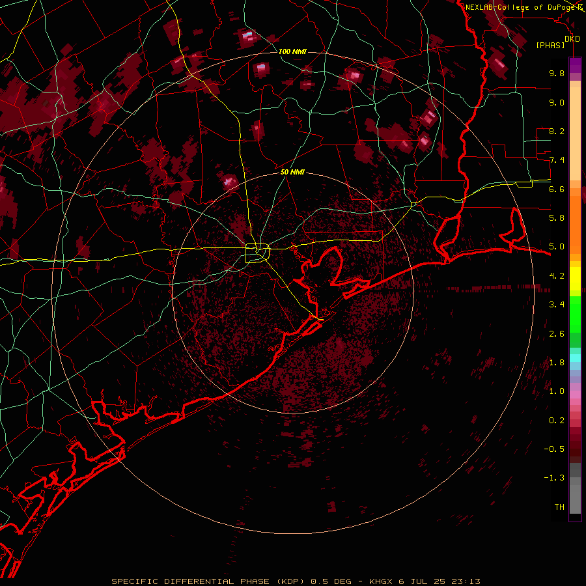Click the TH threshold label on the scale
The width and height of the screenshot is (586, 586).
point(559,507)
